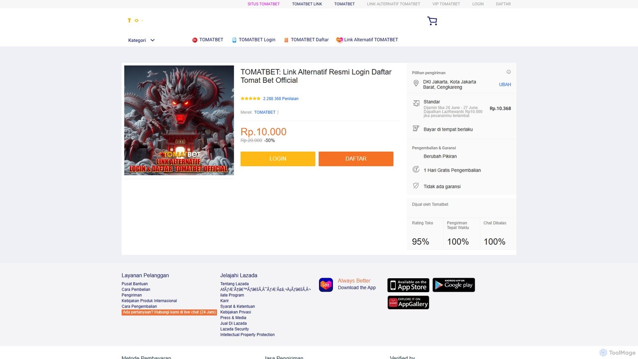Open Intellectual Property Protection footer link
Screen dimensions: 638x359
tap(248, 335)
